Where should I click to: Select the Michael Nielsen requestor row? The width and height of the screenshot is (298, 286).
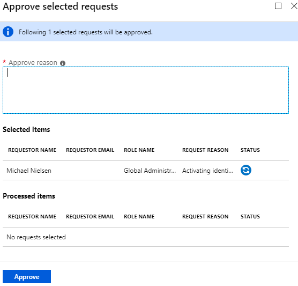pos(146,171)
